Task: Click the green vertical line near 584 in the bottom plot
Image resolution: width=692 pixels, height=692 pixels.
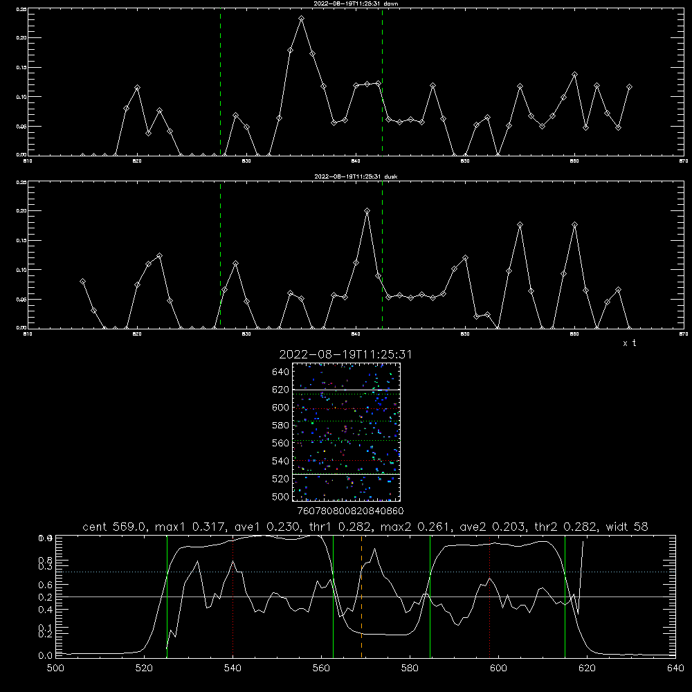Action: [430, 597]
